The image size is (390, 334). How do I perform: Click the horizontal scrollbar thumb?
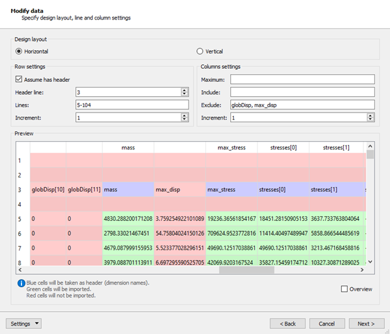[246, 270]
